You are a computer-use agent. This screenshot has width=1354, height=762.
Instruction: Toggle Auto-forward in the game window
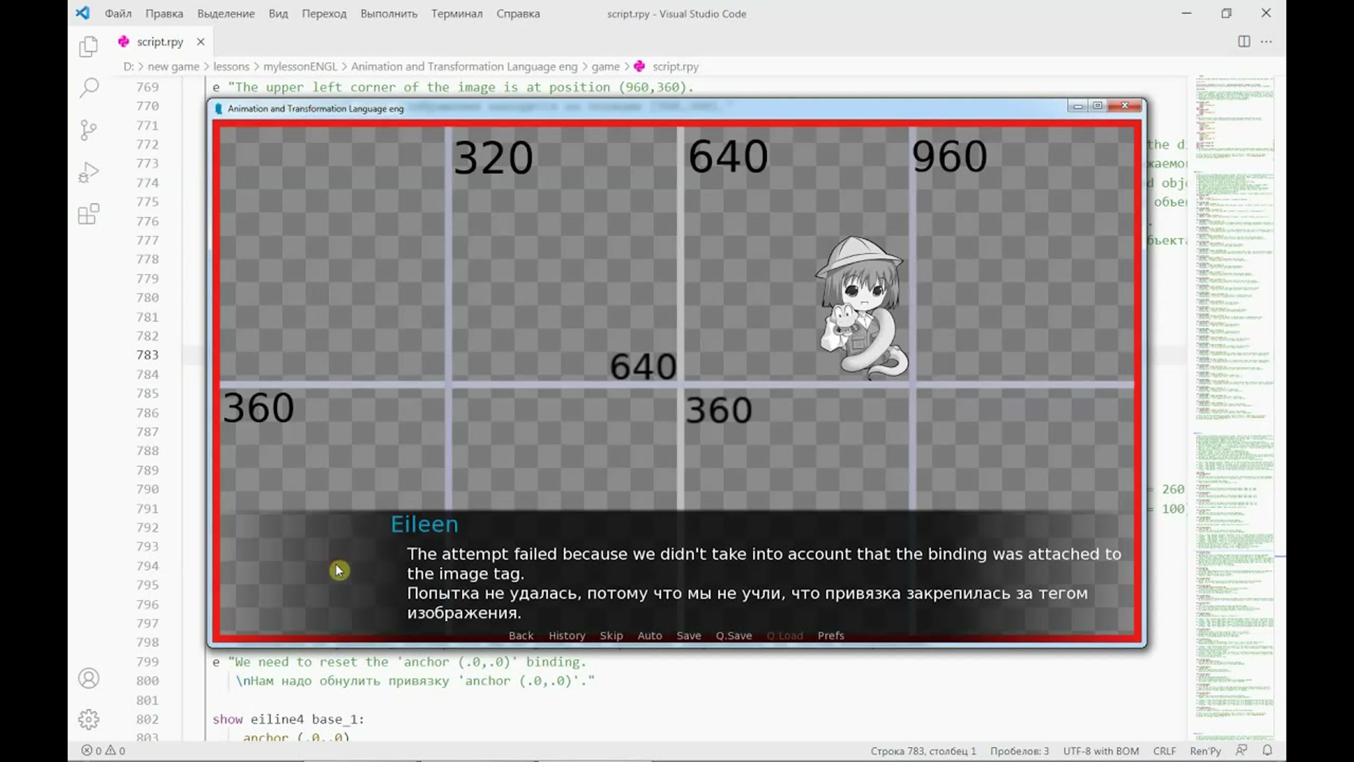(x=649, y=635)
